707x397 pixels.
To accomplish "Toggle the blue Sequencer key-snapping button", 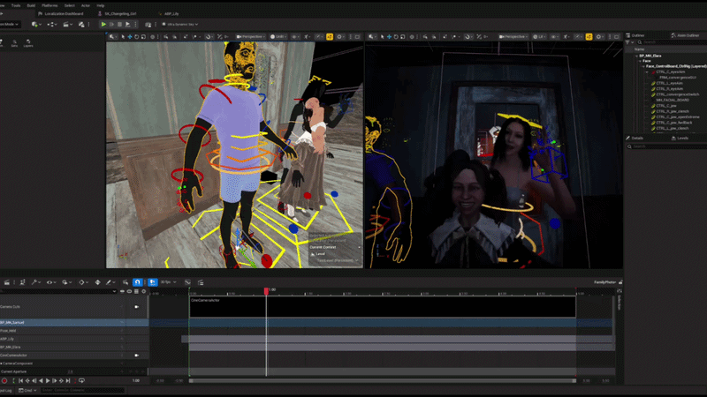I will click(x=152, y=282).
